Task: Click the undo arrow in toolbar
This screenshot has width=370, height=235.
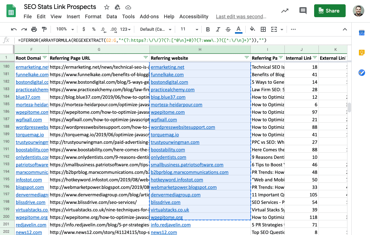Action: click(14, 29)
